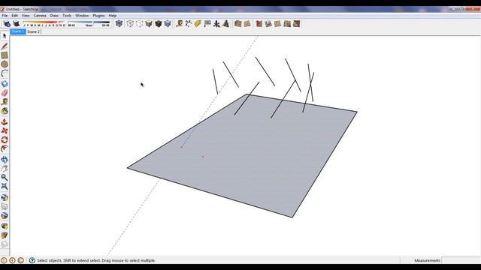The height and width of the screenshot is (270, 481).
Task: Choose the Select arrow tool
Action: click(x=5, y=36)
